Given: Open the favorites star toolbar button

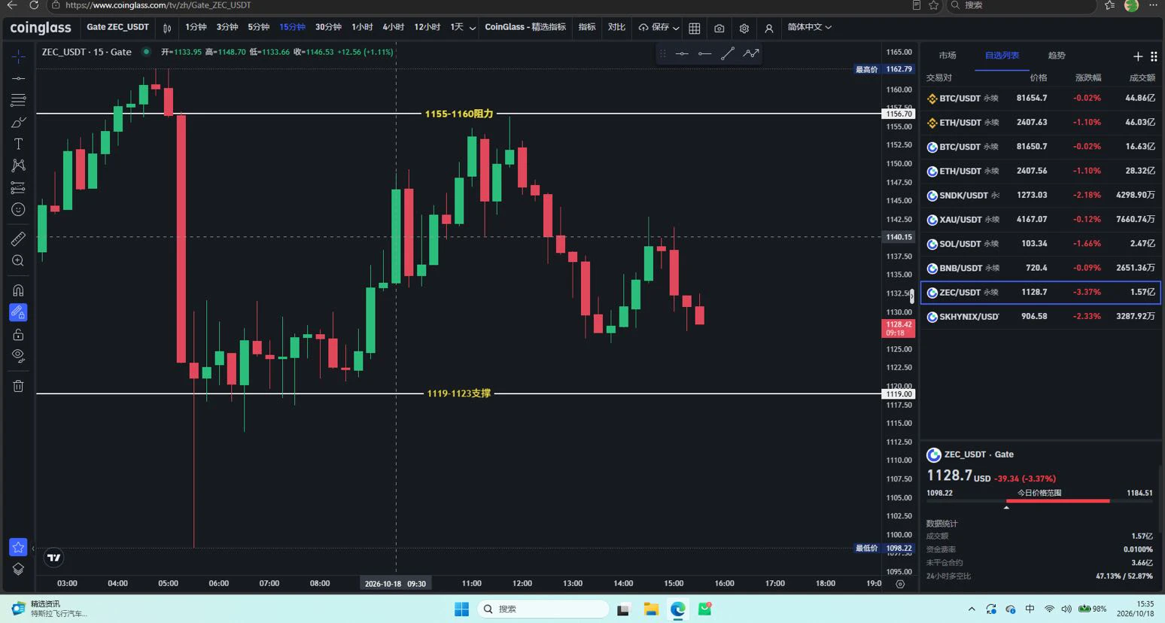Looking at the screenshot, I should (x=18, y=547).
